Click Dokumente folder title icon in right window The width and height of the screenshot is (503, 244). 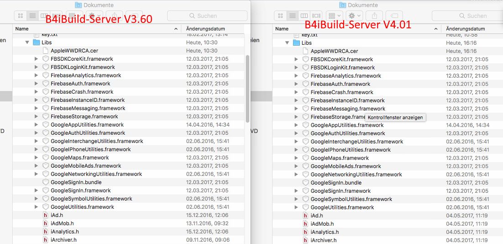pos(342,5)
